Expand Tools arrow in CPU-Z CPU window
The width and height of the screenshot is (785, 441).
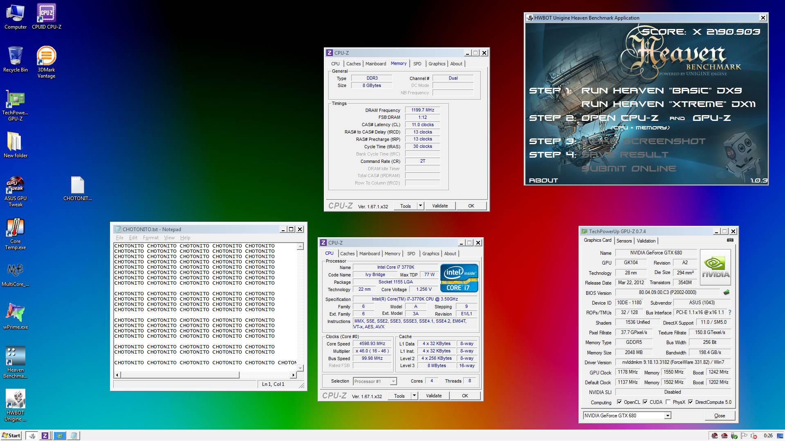[414, 396]
